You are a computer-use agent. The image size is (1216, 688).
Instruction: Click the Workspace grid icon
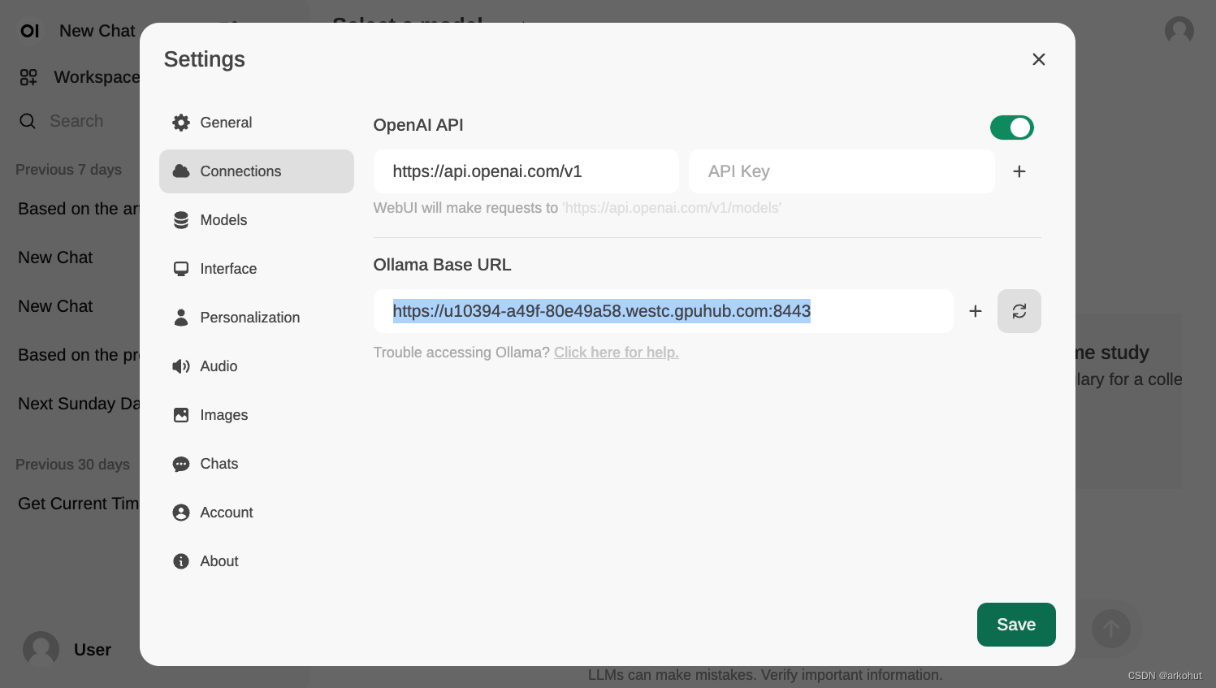click(x=28, y=77)
